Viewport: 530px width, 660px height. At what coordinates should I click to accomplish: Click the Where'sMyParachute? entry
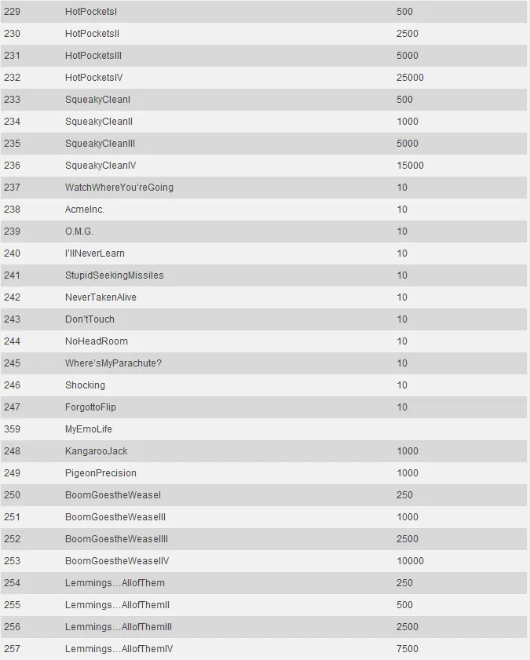tap(113, 363)
